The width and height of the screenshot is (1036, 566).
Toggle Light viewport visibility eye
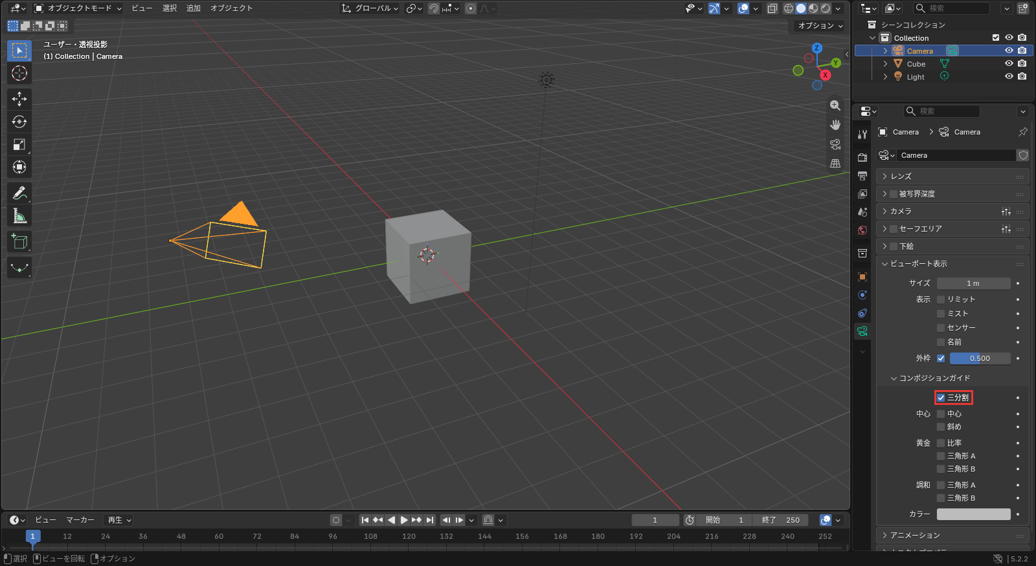pos(1009,76)
